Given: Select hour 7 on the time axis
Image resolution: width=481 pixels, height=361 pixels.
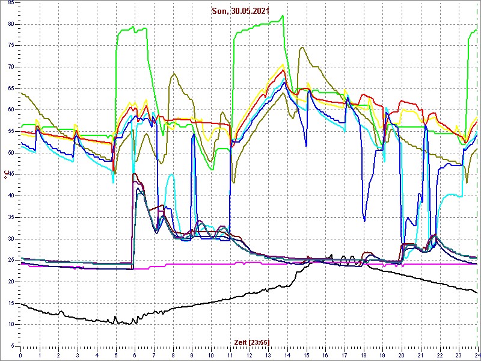Looking at the screenshot, I should [154, 354].
